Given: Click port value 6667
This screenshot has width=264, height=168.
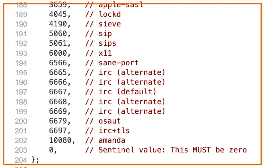Looking at the screenshot, I should [x=58, y=92].
